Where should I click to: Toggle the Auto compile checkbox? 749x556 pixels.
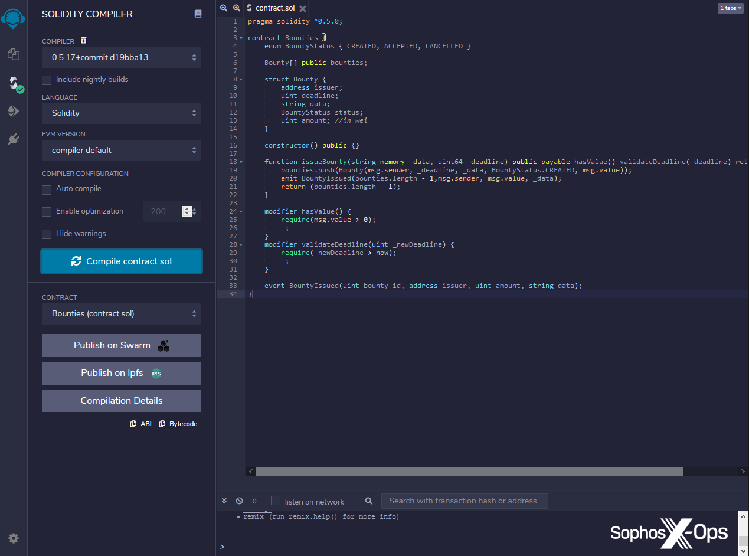click(47, 189)
